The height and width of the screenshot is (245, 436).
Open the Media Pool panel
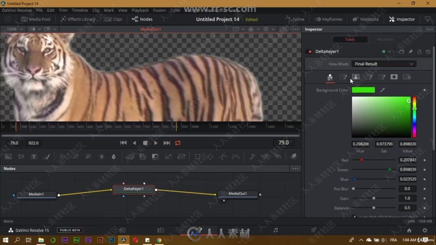coord(35,19)
